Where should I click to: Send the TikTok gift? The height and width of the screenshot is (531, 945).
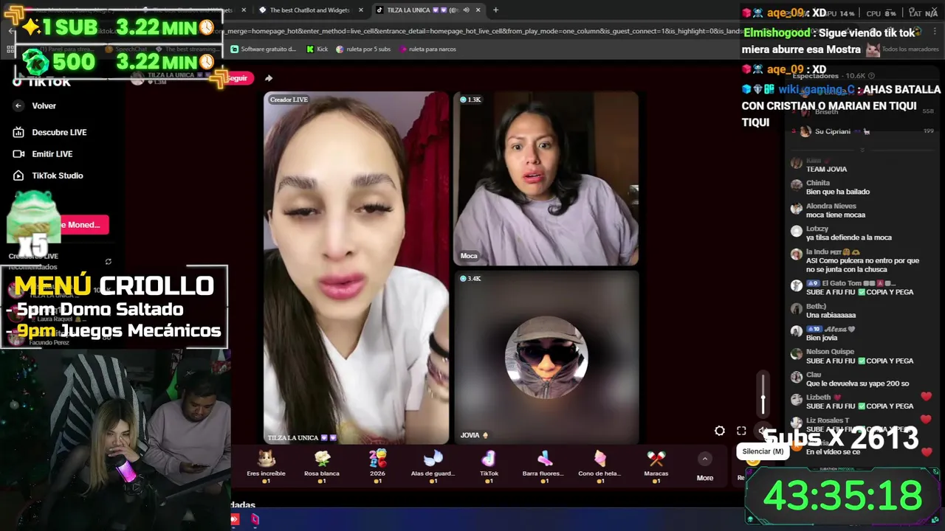coord(489,466)
